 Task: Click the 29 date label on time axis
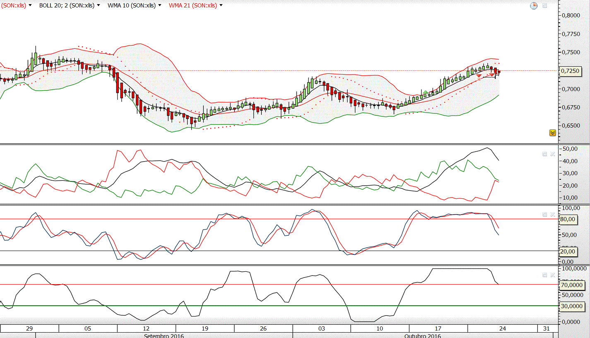(x=29, y=328)
